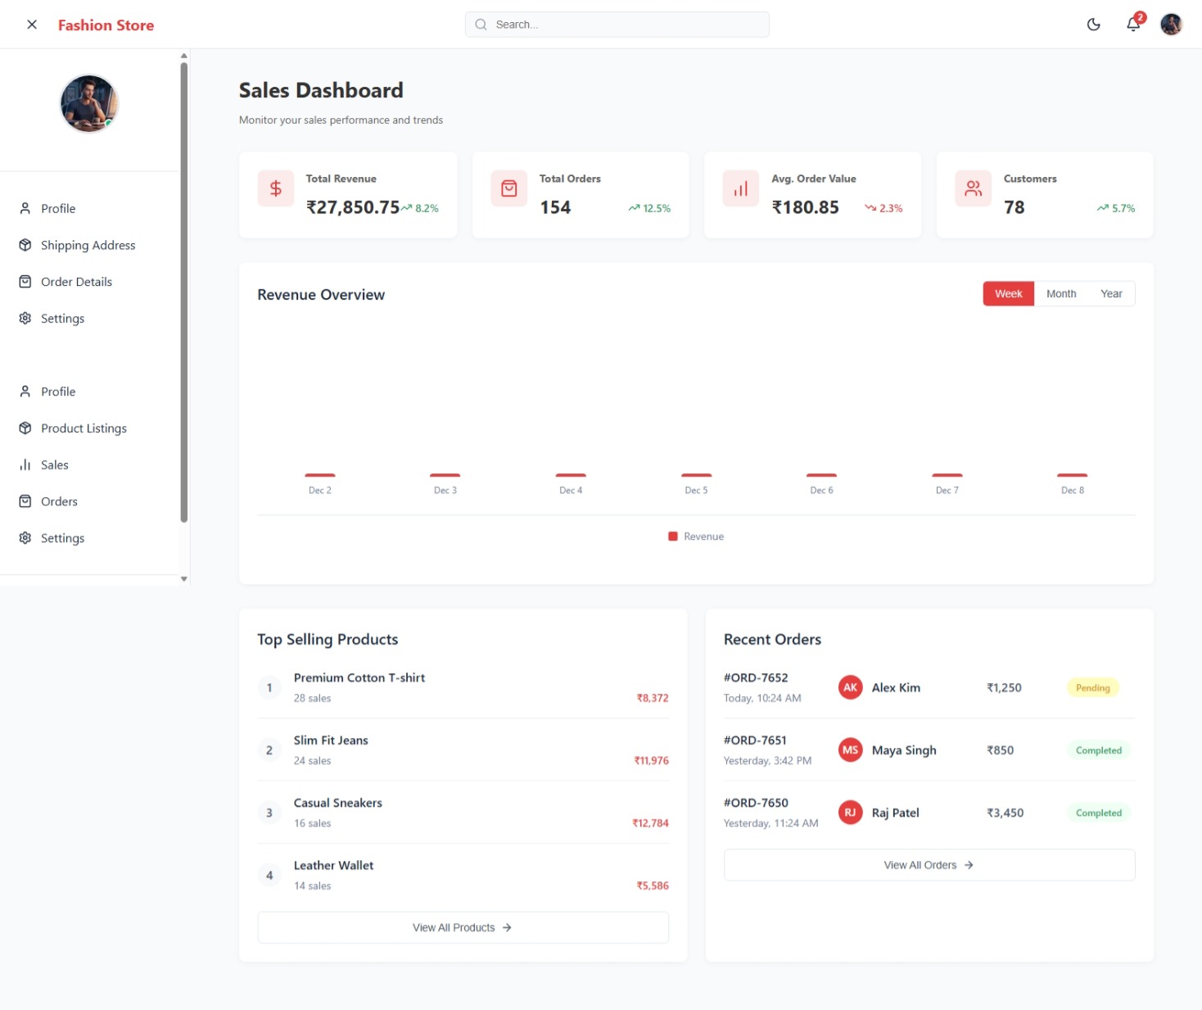Click the sidebar profile photo
This screenshot has width=1202, height=1010.
tap(89, 104)
